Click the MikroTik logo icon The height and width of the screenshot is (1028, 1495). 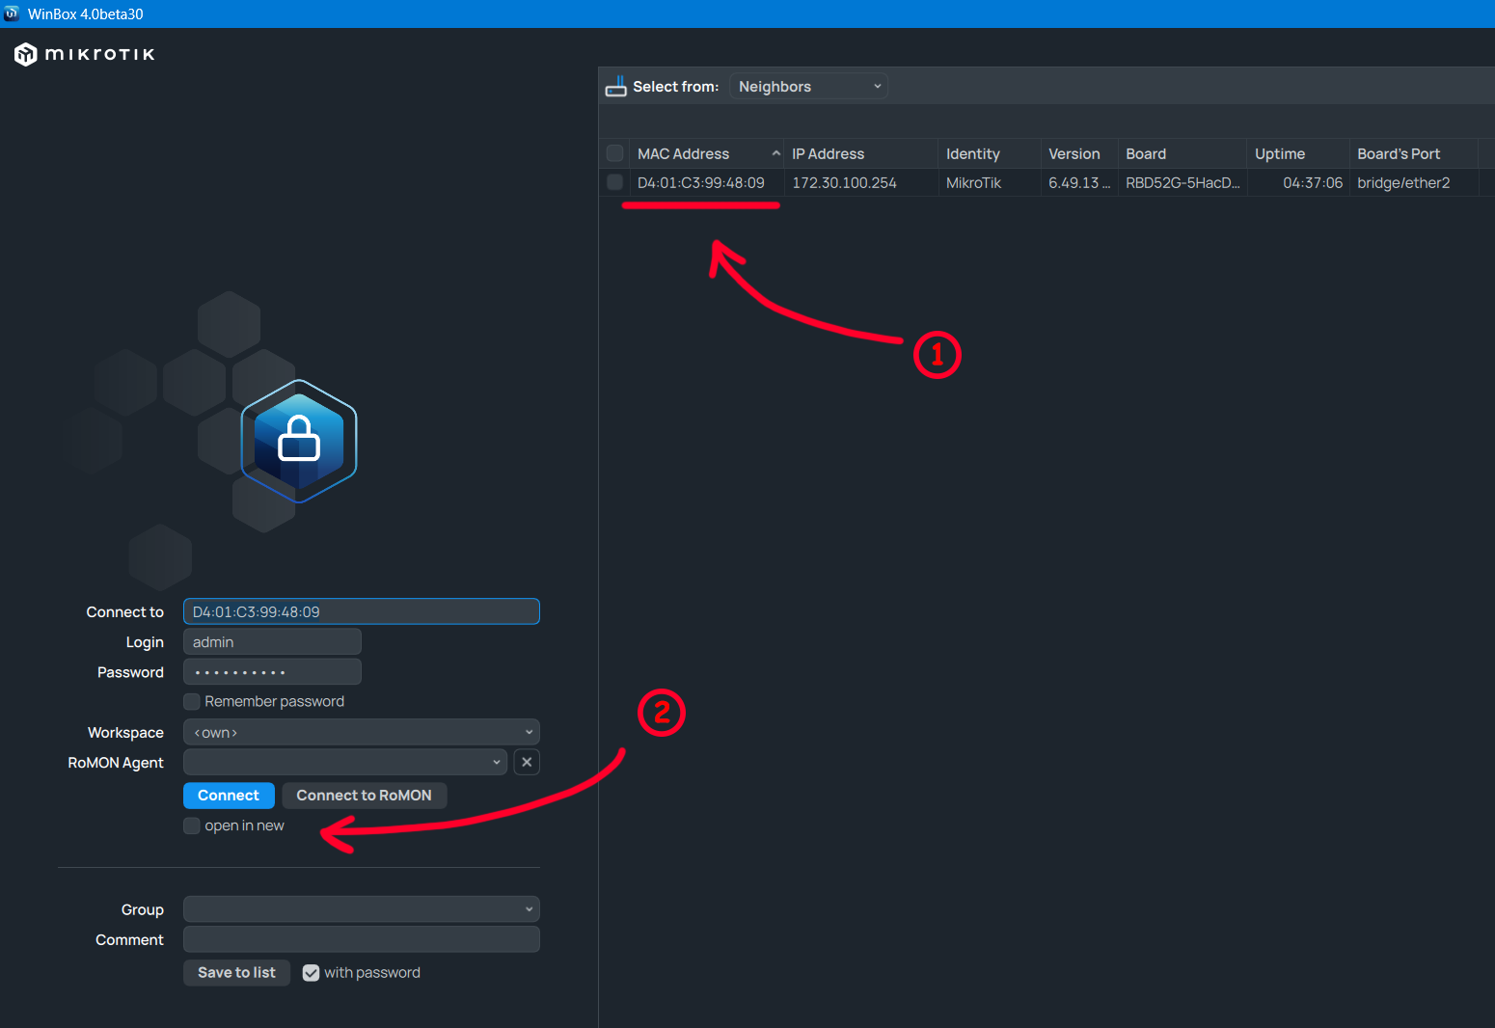click(x=26, y=55)
